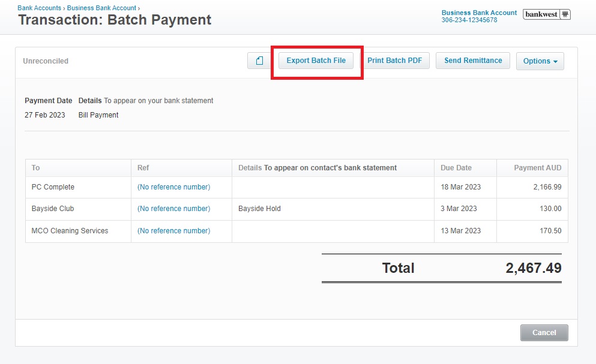Click 'To appear on your bank statement' text

(x=158, y=101)
